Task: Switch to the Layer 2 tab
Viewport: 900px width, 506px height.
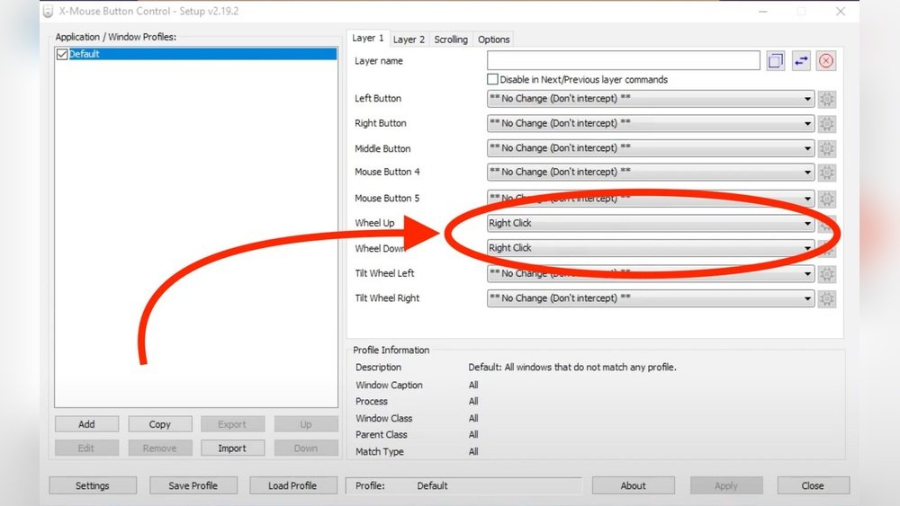Action: 409,40
